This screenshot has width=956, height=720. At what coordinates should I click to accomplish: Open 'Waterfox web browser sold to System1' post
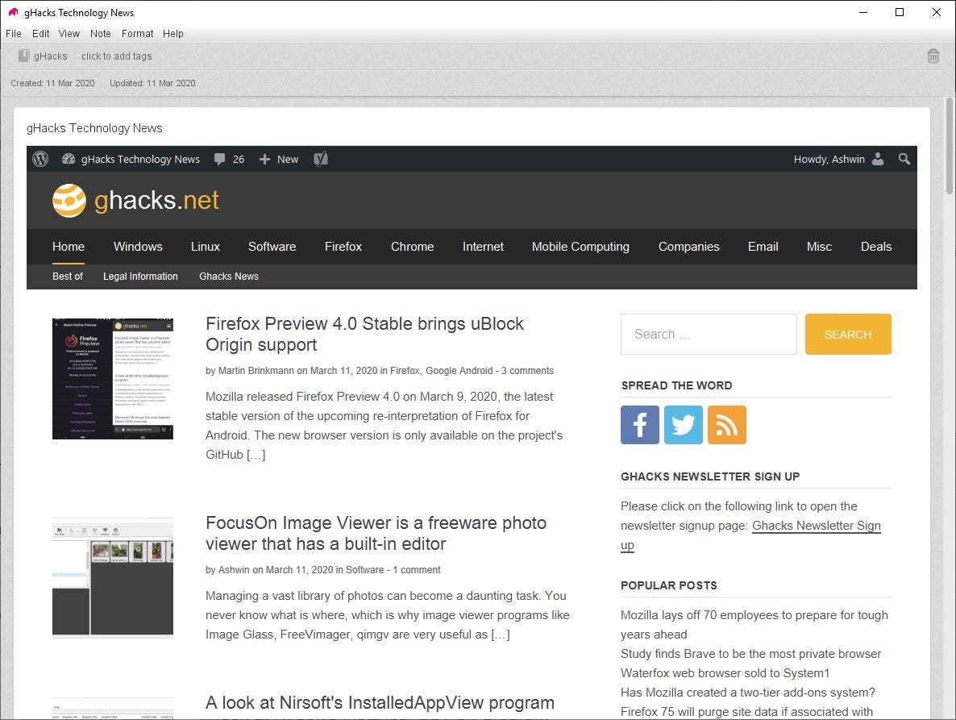click(x=725, y=673)
